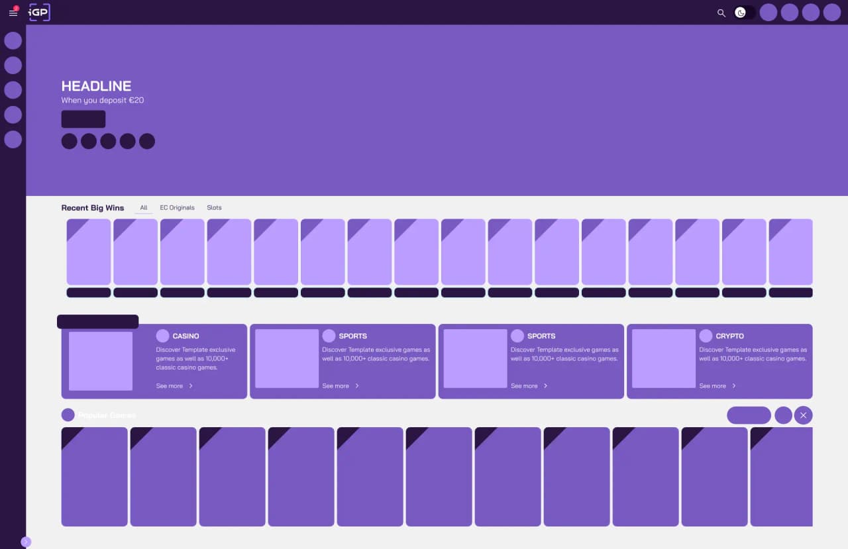Click the X button in Popular Games row

(803, 415)
